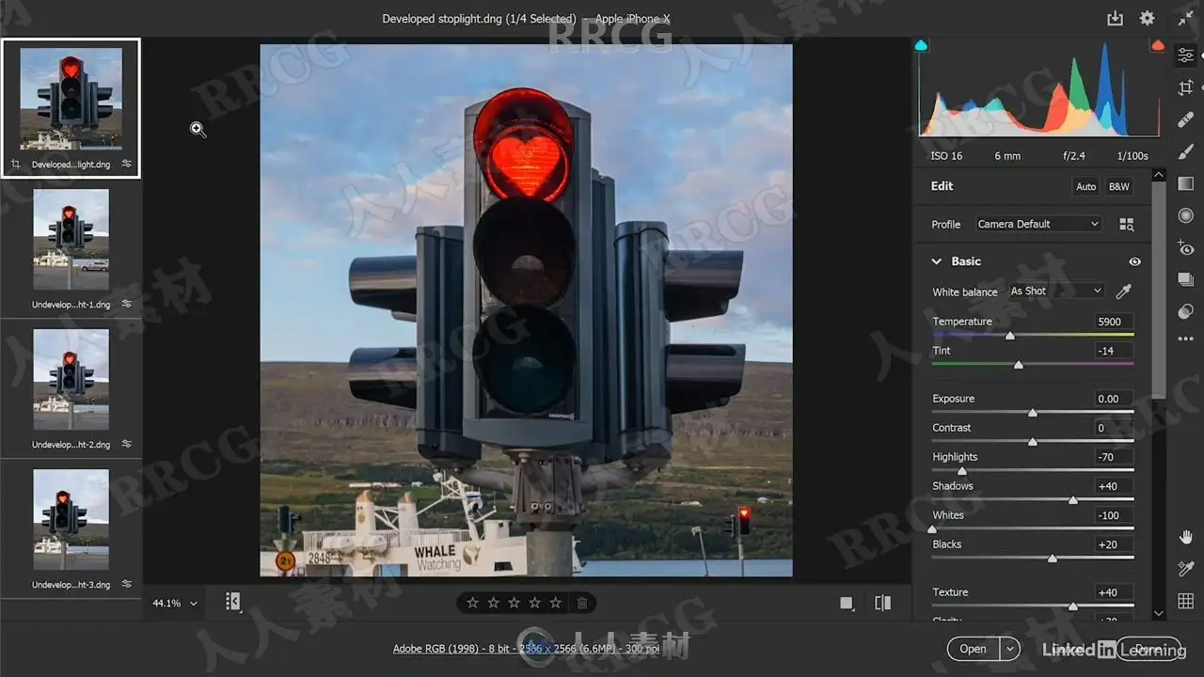
Task: Select the Undeveloped ht-1.dng thumbnail
Action: coord(71,240)
